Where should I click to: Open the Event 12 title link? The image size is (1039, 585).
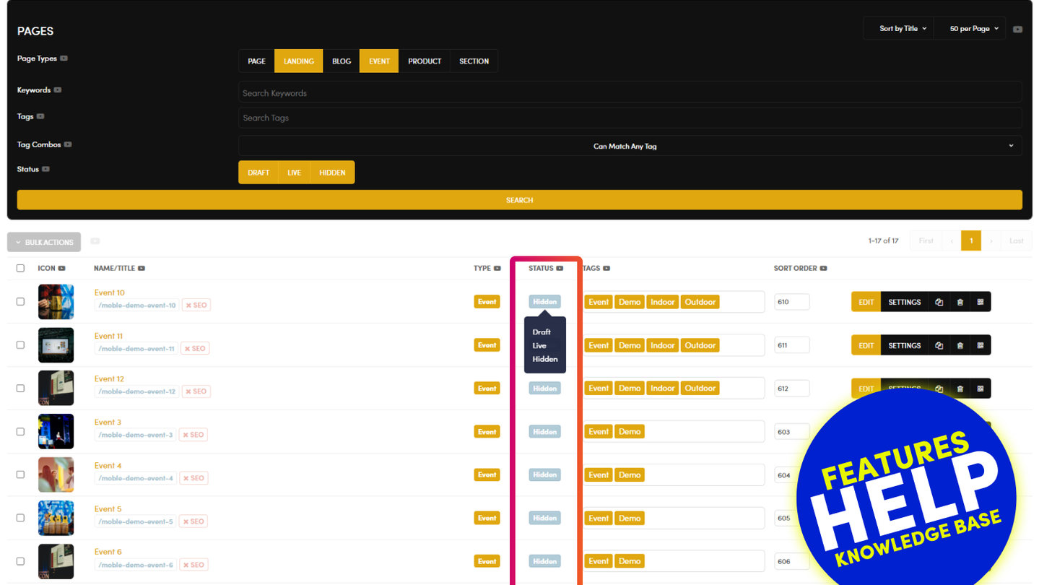pos(110,379)
